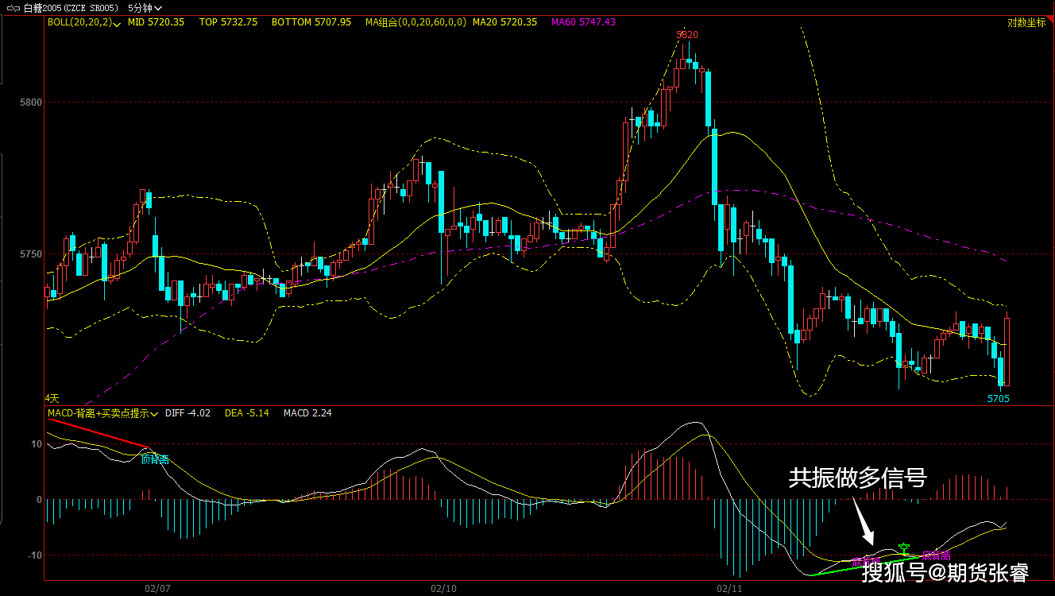Click the MA组合(0,0,20,60,0,0) label
This screenshot has width=1055, height=596.
[x=415, y=22]
